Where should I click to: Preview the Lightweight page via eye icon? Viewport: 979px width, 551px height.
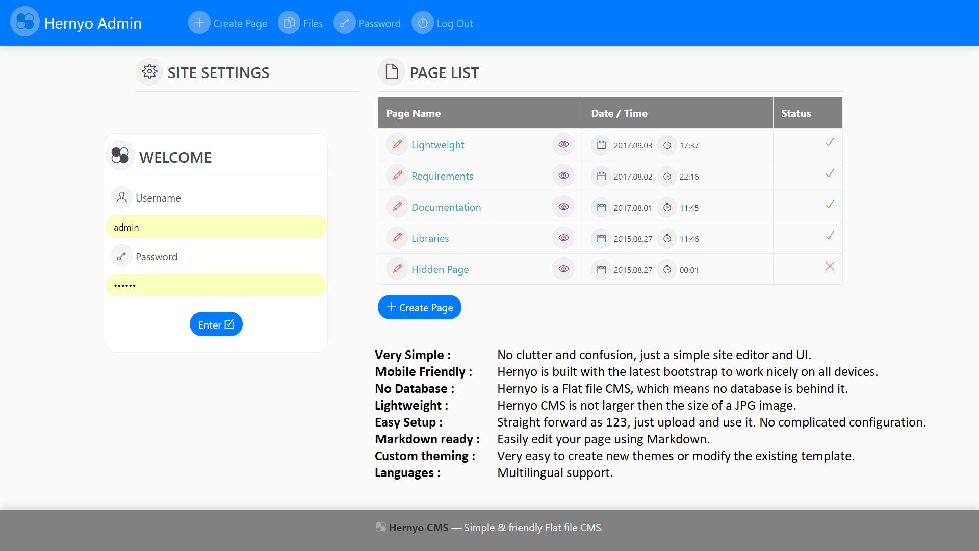pyautogui.click(x=563, y=144)
